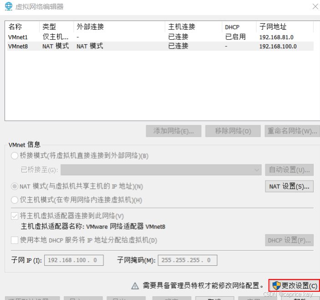320x300 pixels.
Task: Click the DHCP column header
Action: [239, 26]
